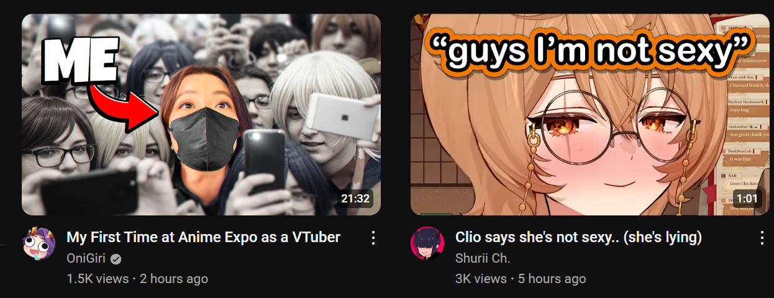Click the black face mask in the thumbnail

point(205,138)
